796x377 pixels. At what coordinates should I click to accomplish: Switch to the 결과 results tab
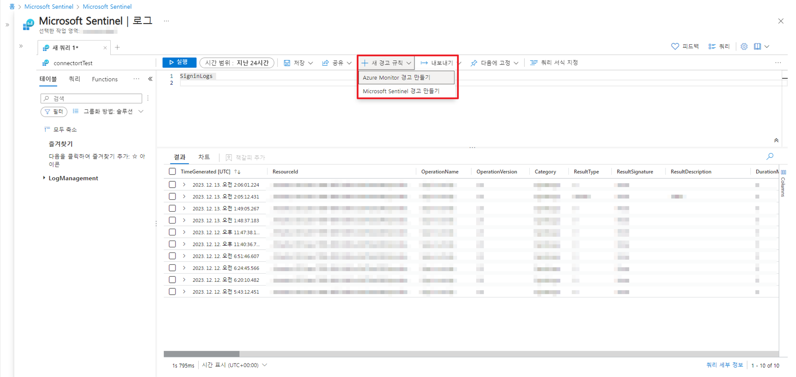point(179,157)
